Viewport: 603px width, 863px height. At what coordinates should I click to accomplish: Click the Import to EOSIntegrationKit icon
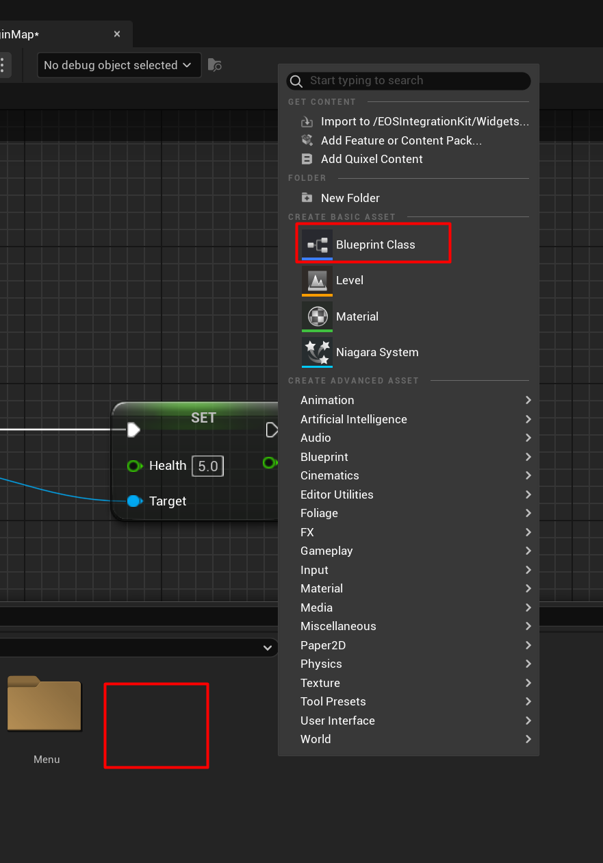coord(307,122)
